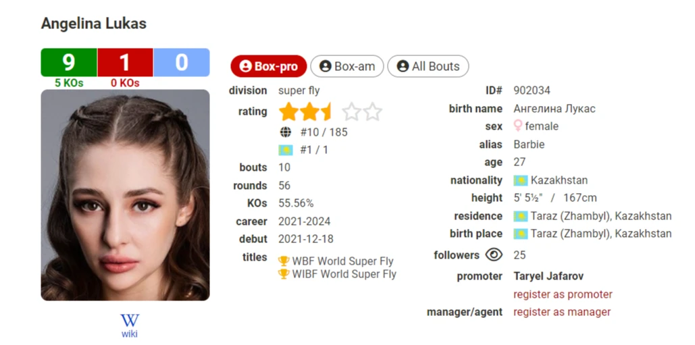This screenshot has height=345, width=695.
Task: Click the register as promoter link
Action: 563,294
